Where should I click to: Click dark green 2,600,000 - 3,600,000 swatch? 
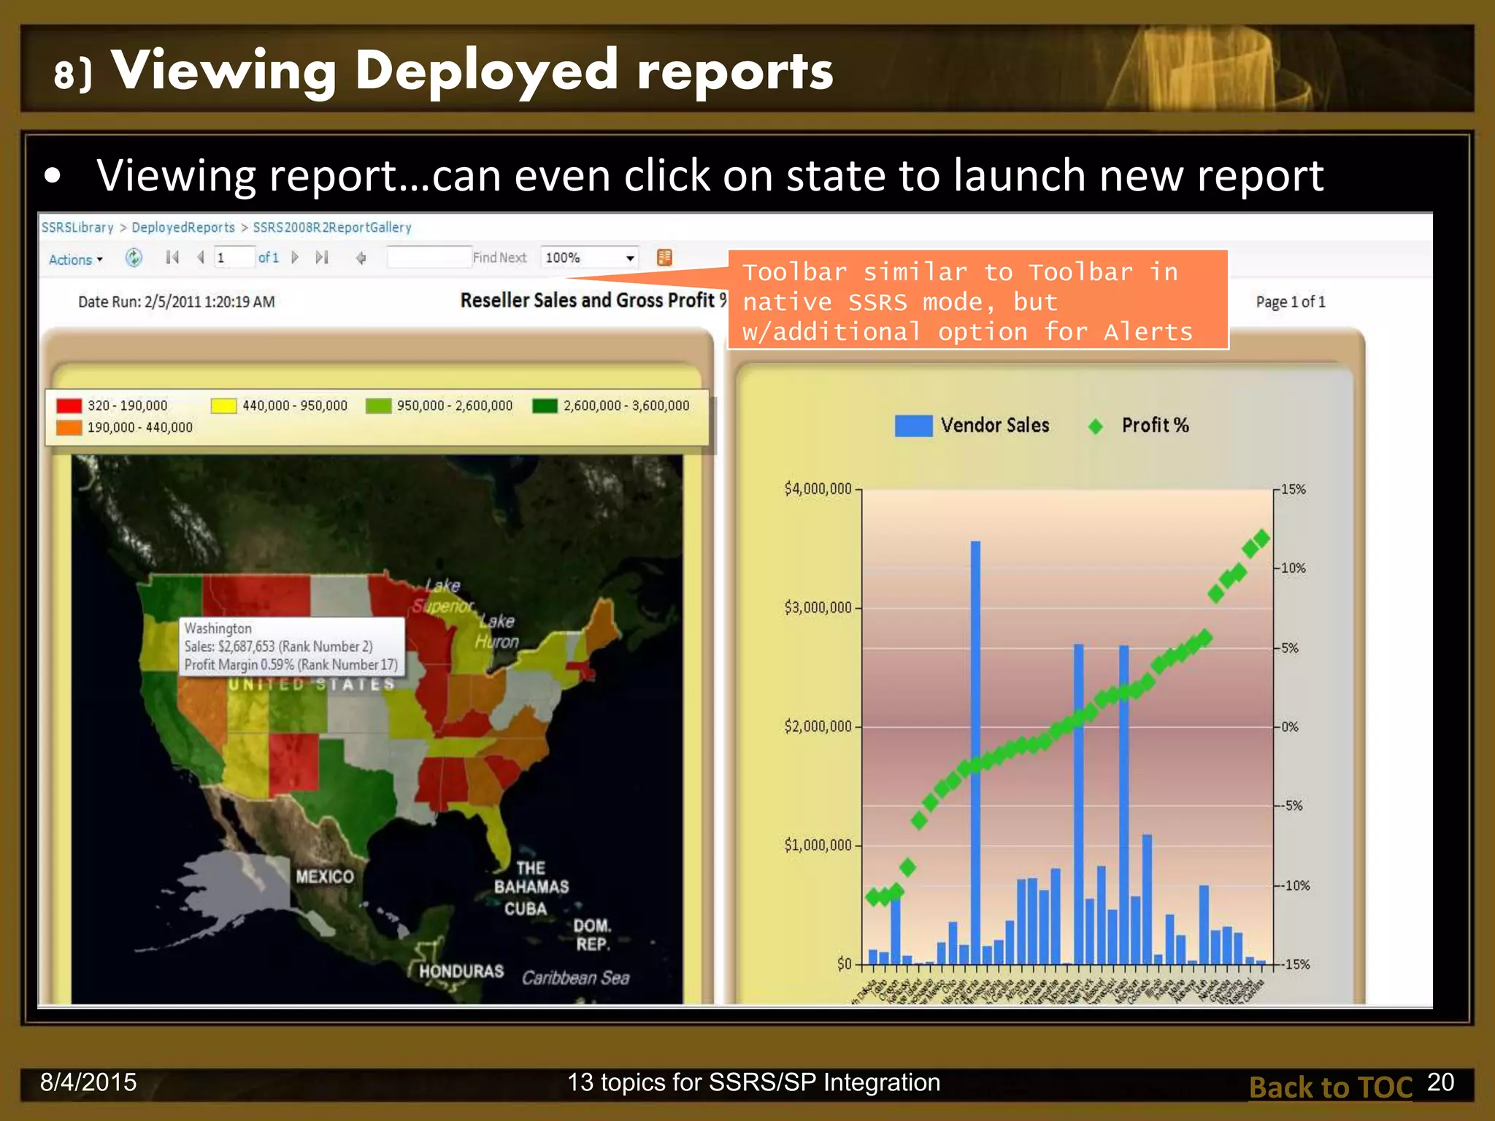[x=545, y=406]
